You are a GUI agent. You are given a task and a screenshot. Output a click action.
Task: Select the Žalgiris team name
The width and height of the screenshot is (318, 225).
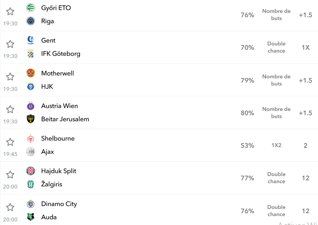click(52, 184)
